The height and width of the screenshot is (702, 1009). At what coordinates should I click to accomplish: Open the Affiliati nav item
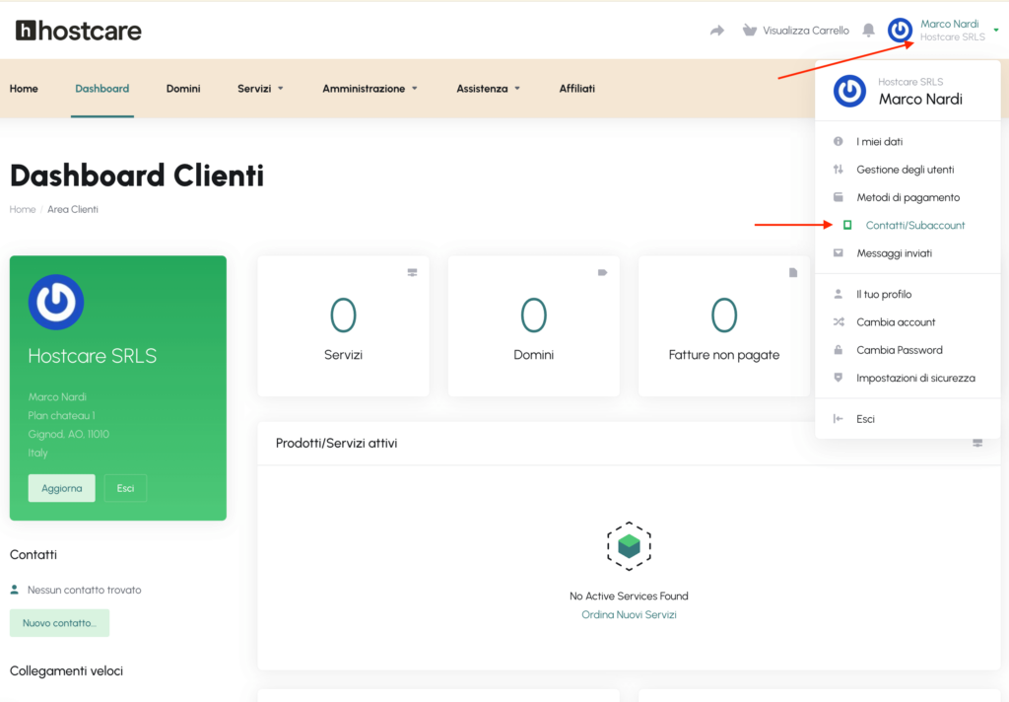pyautogui.click(x=577, y=88)
